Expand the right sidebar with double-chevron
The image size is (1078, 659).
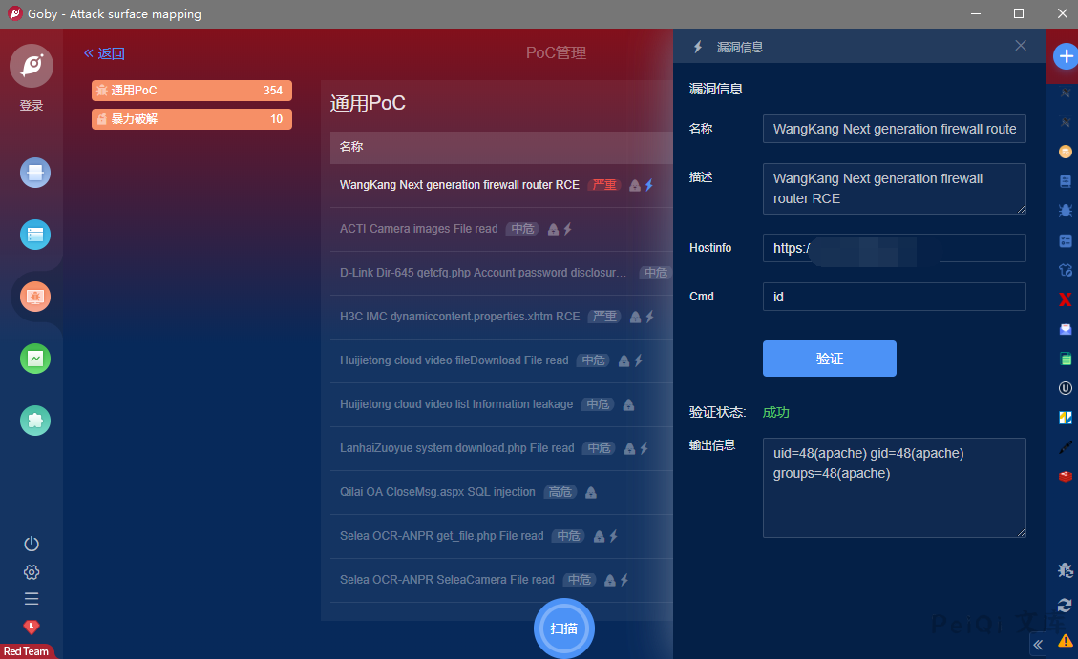1039,645
